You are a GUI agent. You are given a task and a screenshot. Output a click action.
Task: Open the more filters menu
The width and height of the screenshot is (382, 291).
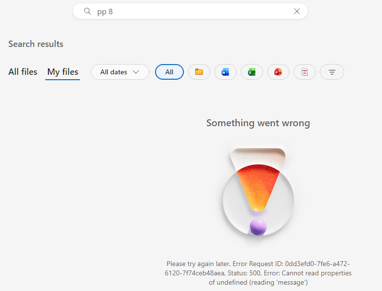pos(332,72)
